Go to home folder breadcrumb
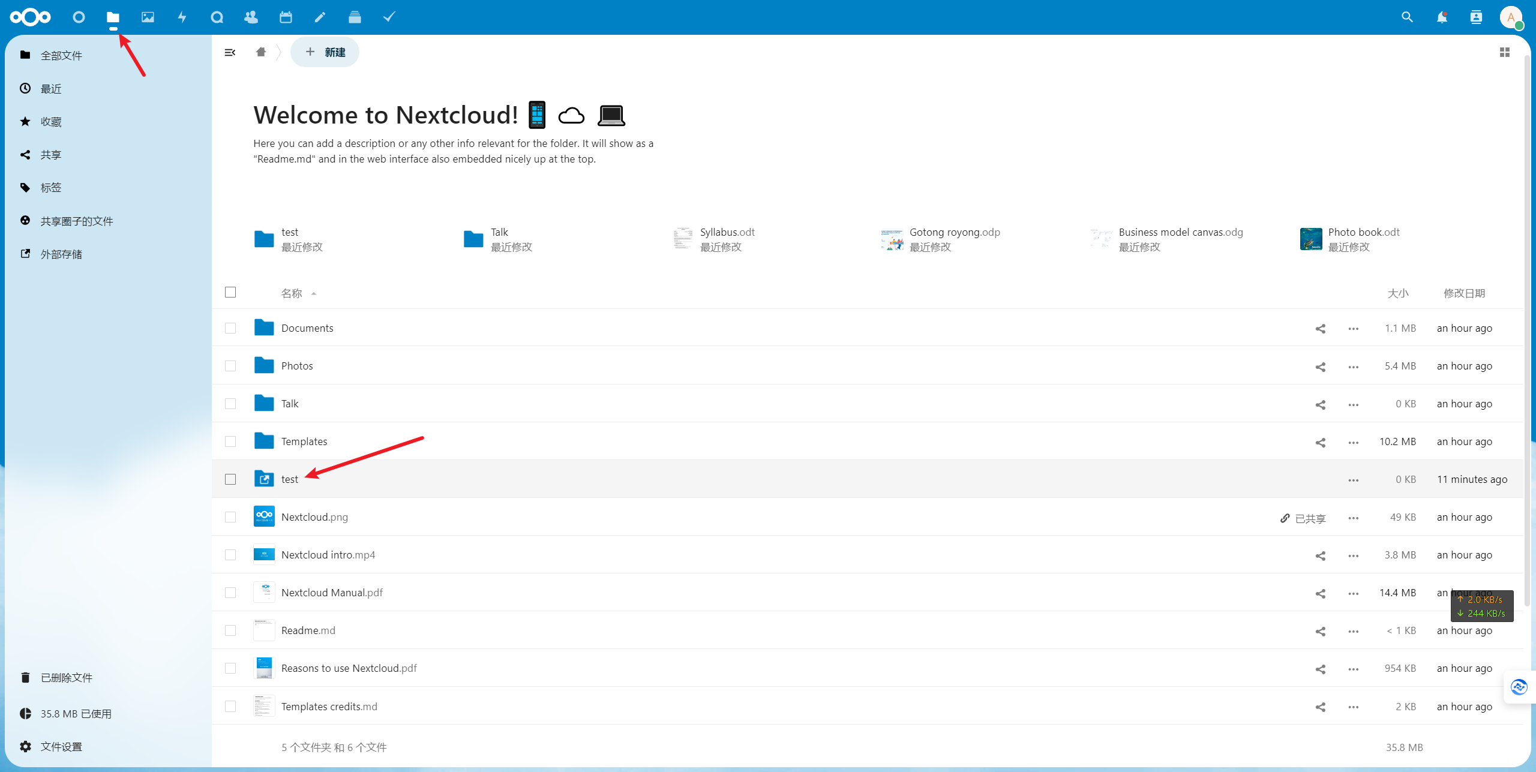Viewport: 1536px width, 772px height. [260, 52]
